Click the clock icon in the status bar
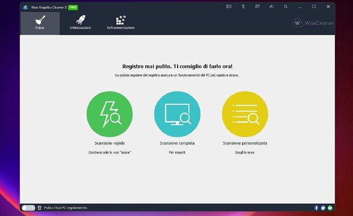353x216 pixels. tap(39, 208)
